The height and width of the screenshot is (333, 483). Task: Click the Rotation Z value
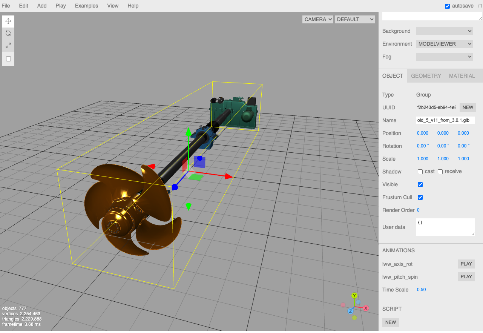pyautogui.click(x=463, y=146)
